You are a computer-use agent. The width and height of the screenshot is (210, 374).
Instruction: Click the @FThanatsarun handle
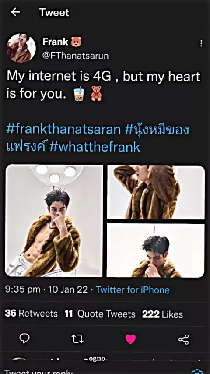click(x=75, y=56)
